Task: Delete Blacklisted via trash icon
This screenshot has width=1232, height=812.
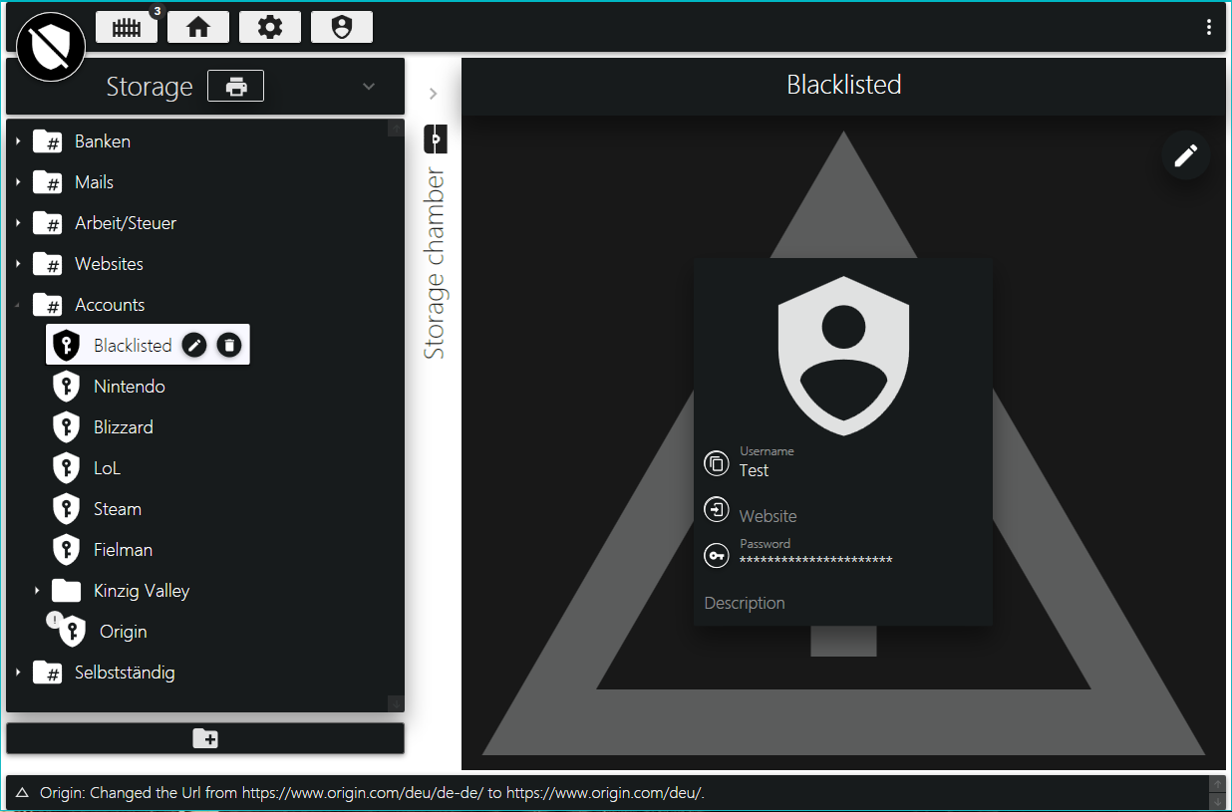Action: click(x=229, y=345)
